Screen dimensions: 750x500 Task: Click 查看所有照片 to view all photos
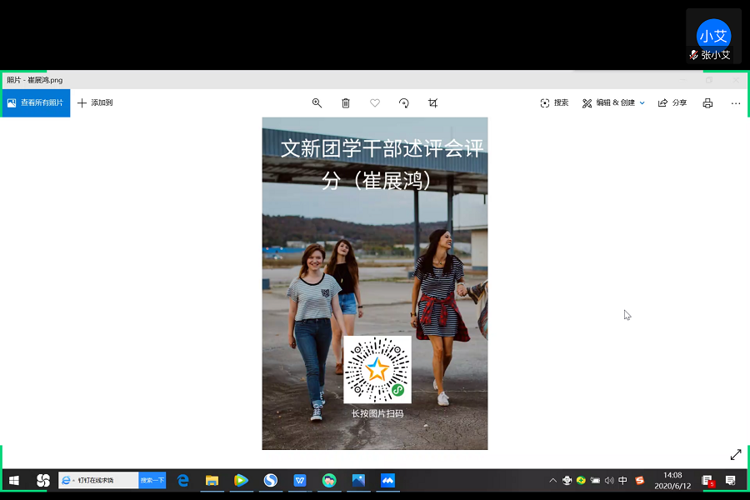point(35,103)
